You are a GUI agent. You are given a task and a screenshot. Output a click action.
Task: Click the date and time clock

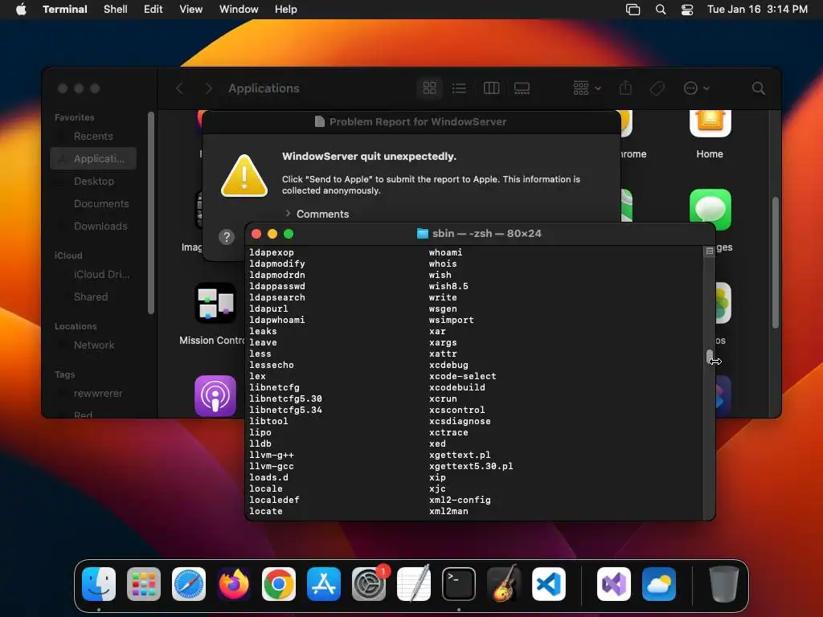(757, 9)
